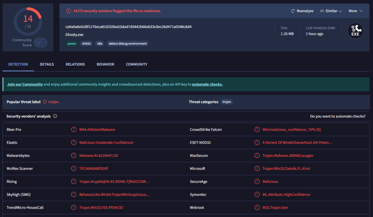Click the alert icon before W64.AIDetectMalware
373x217 pixels.
click(x=74, y=129)
